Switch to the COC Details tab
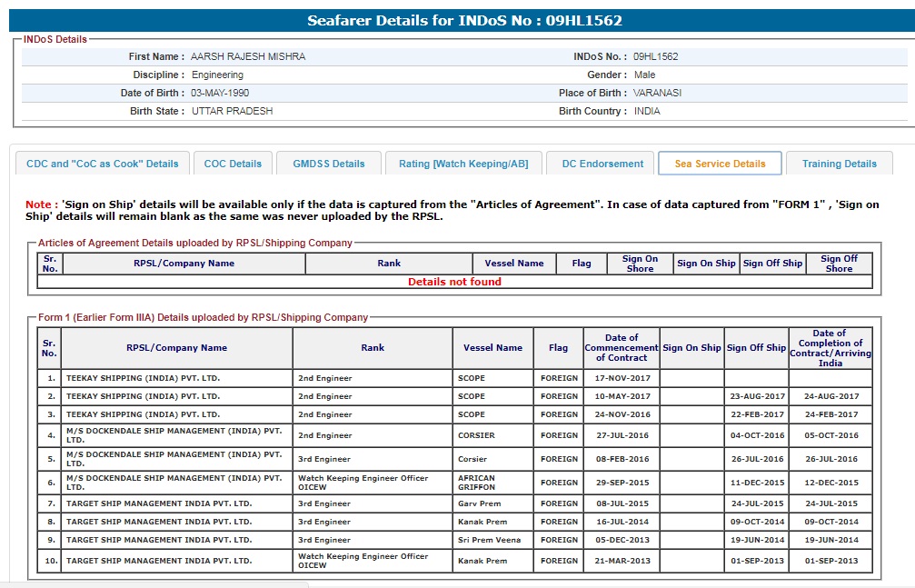 [x=233, y=164]
